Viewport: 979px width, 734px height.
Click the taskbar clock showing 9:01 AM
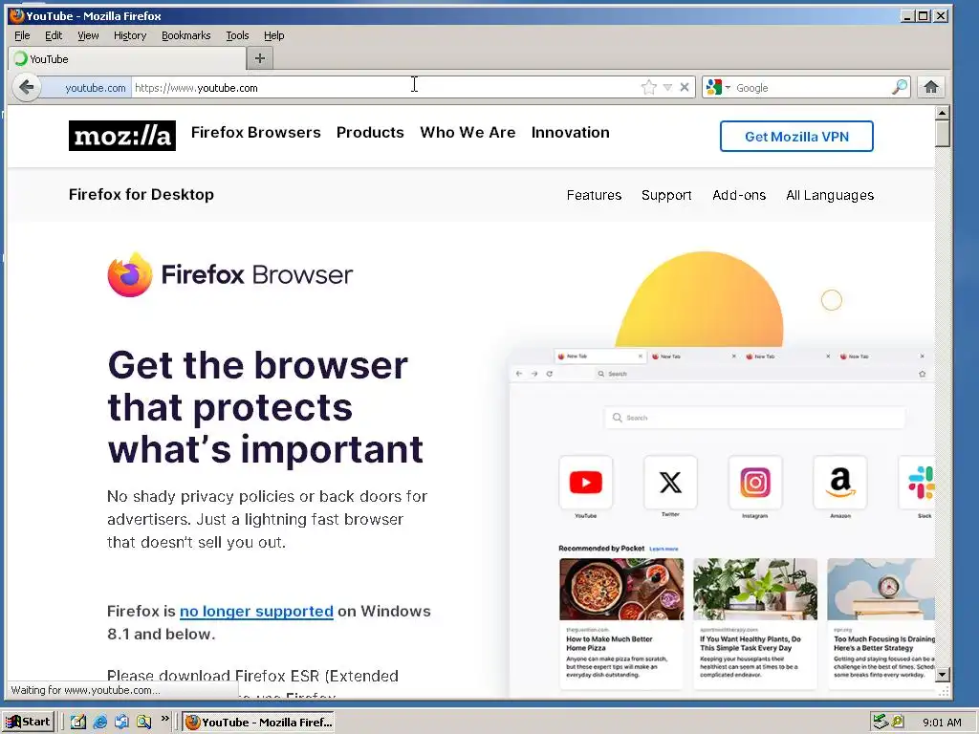942,723
